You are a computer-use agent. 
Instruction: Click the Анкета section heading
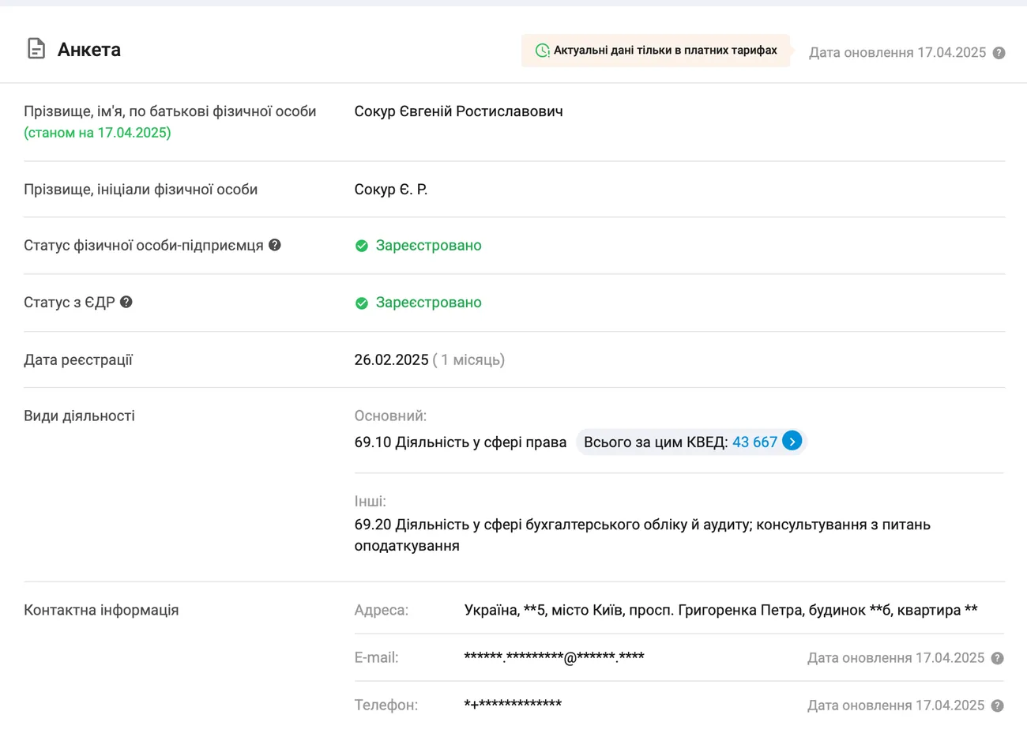click(89, 50)
